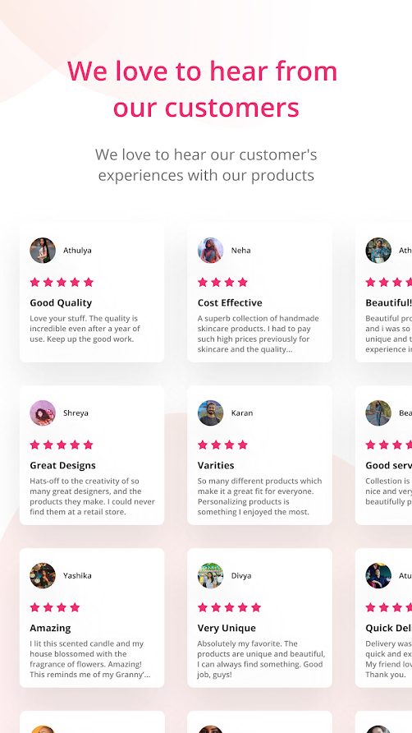
Task: Click the Cost Effective review heading
Action: click(x=230, y=302)
